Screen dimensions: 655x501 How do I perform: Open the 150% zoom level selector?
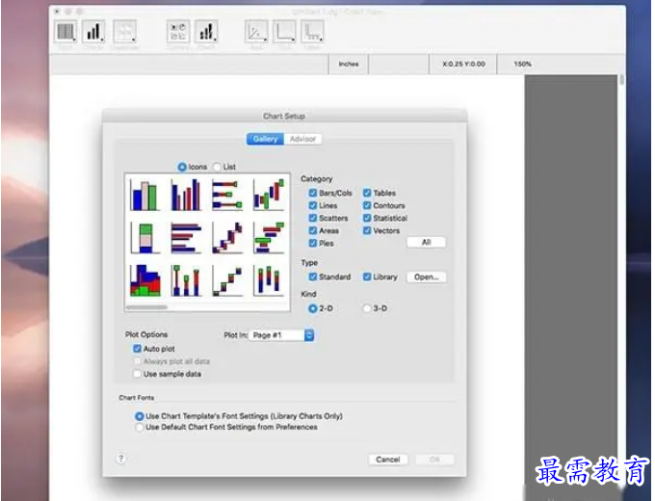521,65
